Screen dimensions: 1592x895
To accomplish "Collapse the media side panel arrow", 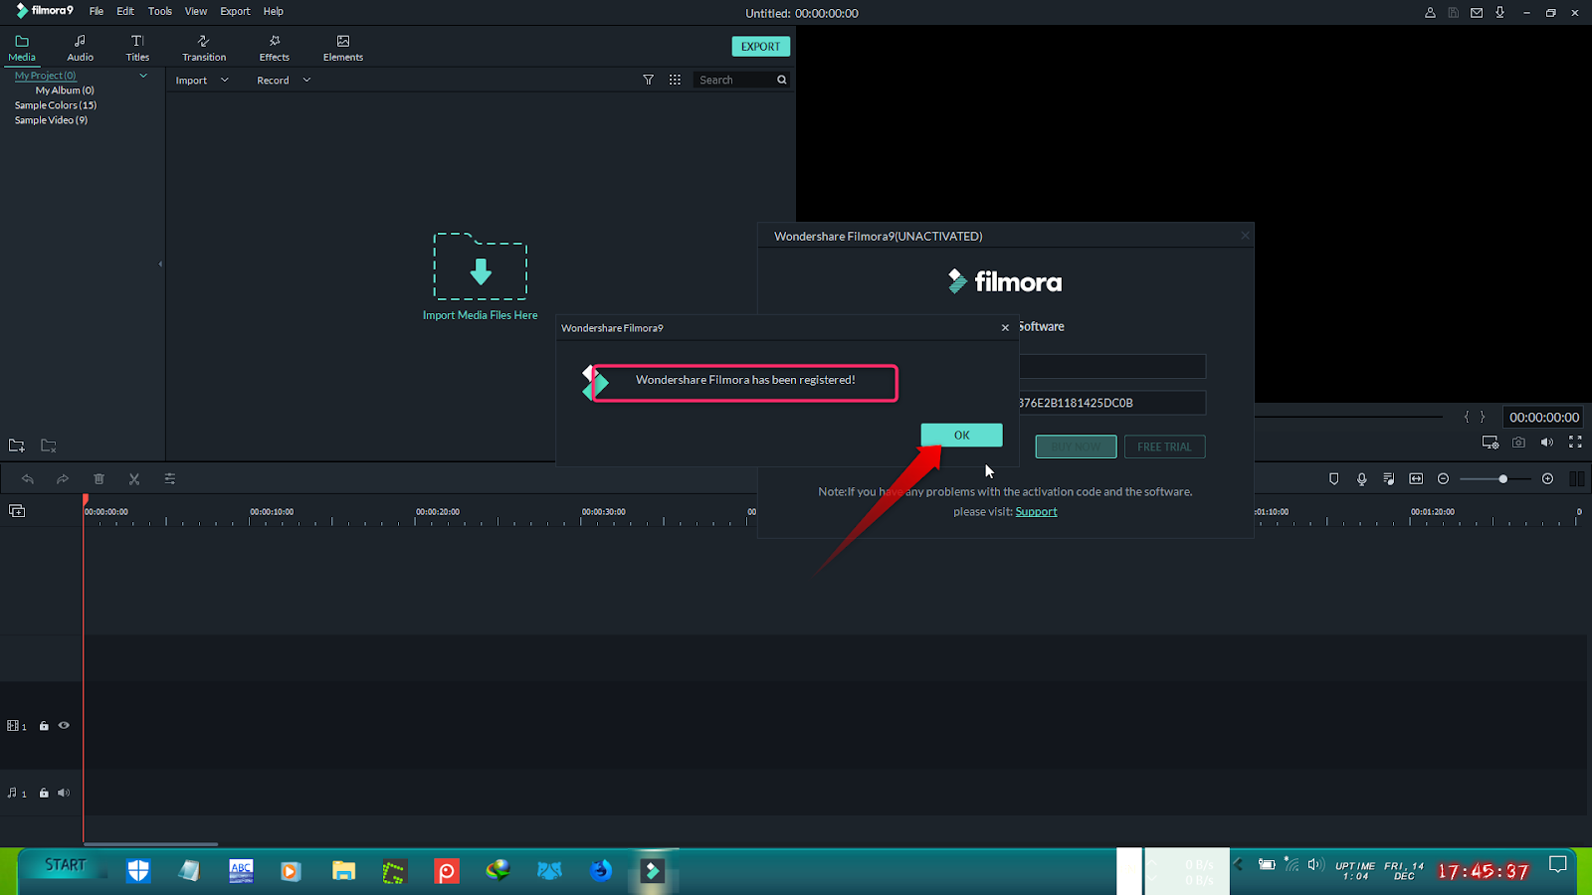I will click(160, 265).
